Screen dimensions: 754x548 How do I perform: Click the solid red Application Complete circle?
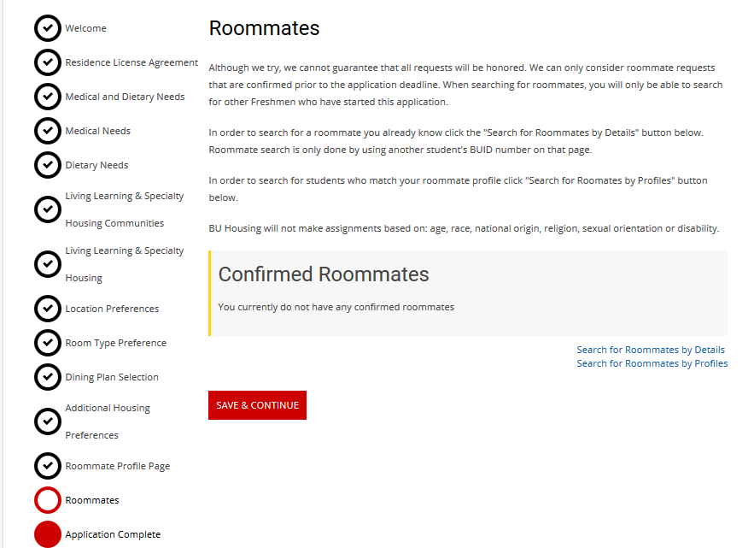48,534
